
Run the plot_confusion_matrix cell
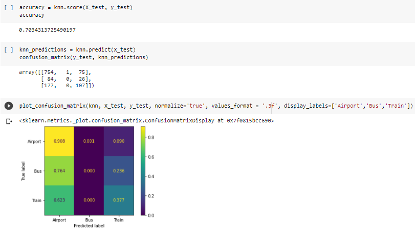[8, 106]
